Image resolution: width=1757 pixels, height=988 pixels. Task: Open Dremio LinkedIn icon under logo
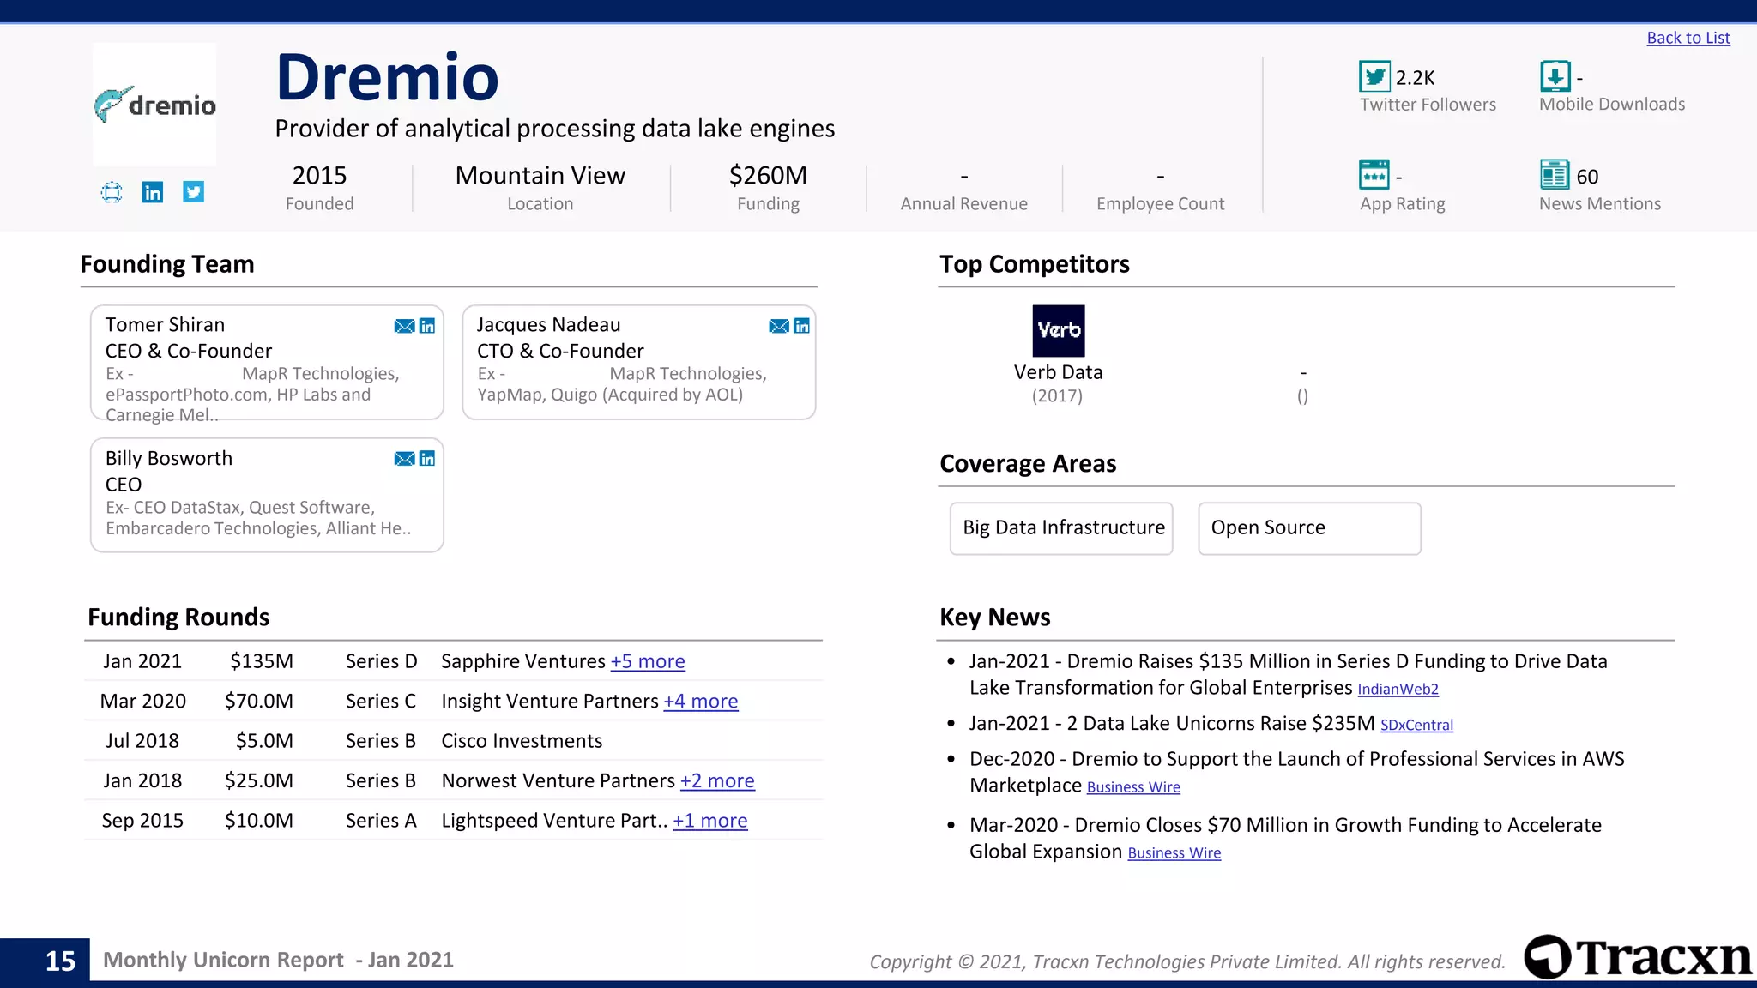[x=153, y=192]
